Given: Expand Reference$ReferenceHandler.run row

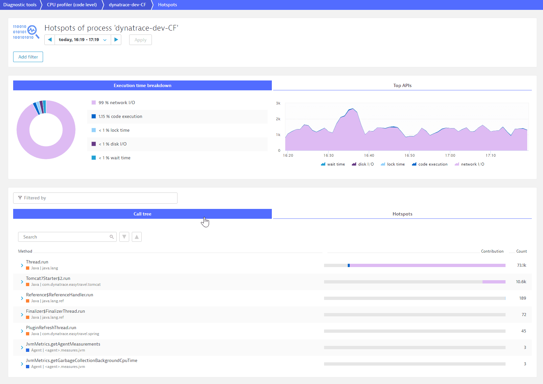Looking at the screenshot, I should point(22,298).
